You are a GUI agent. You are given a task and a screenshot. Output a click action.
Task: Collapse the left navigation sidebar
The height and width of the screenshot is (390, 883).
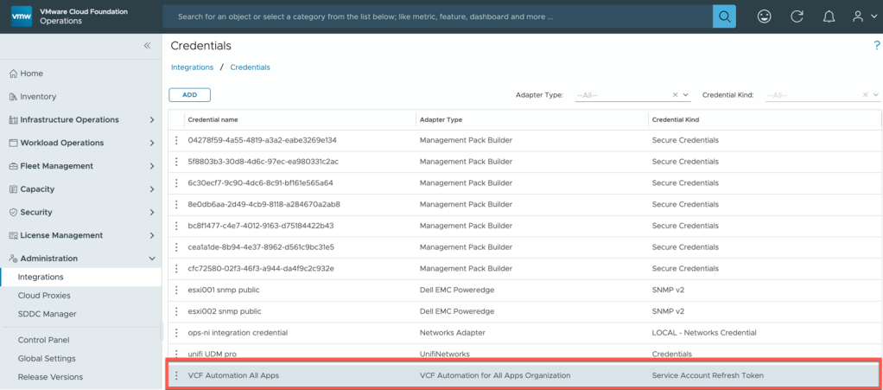pos(147,46)
